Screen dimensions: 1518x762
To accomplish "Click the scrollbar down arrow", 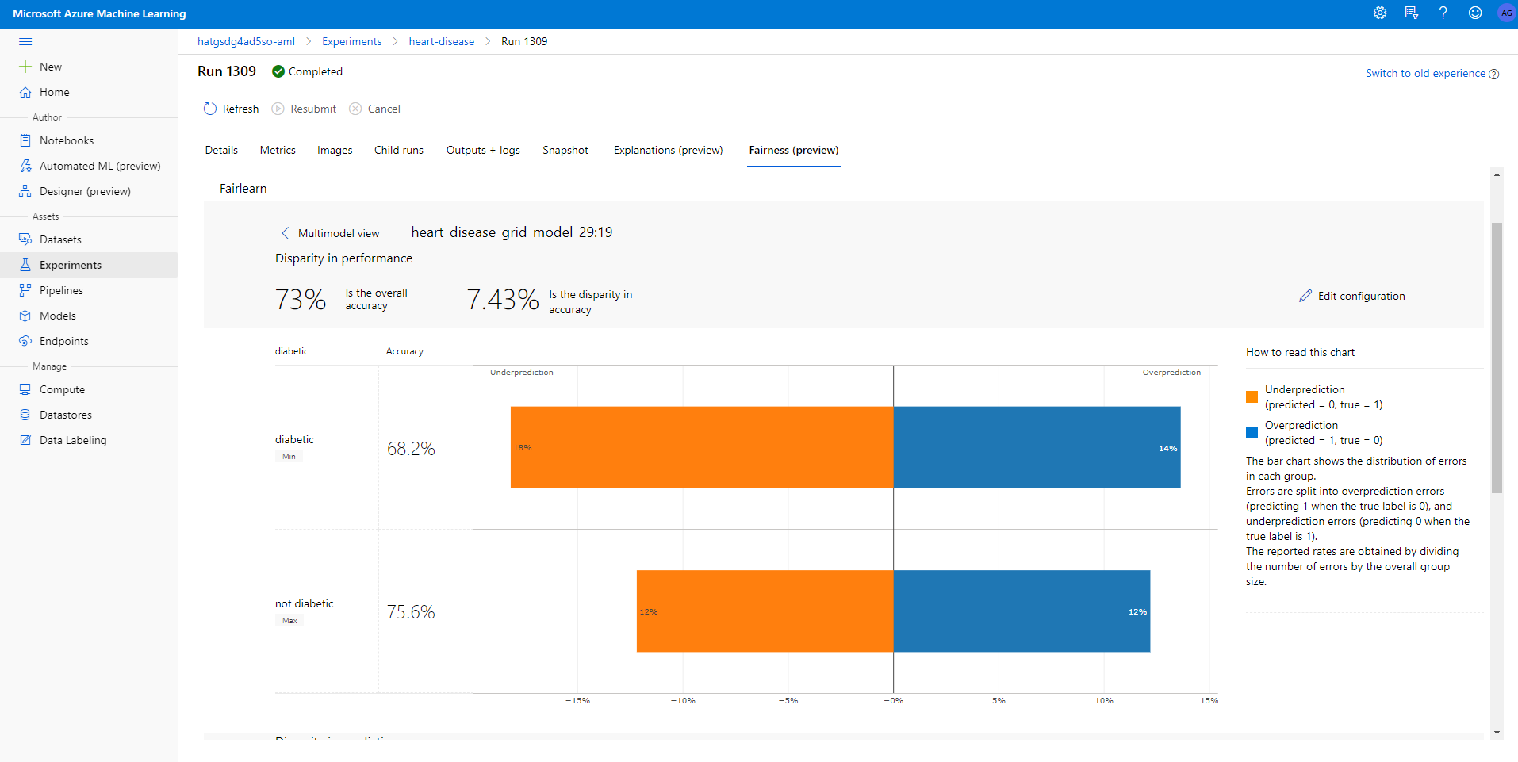I will pyautogui.click(x=1497, y=733).
